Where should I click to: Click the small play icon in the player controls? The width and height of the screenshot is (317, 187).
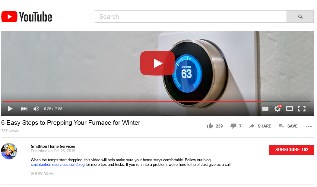[10, 109]
